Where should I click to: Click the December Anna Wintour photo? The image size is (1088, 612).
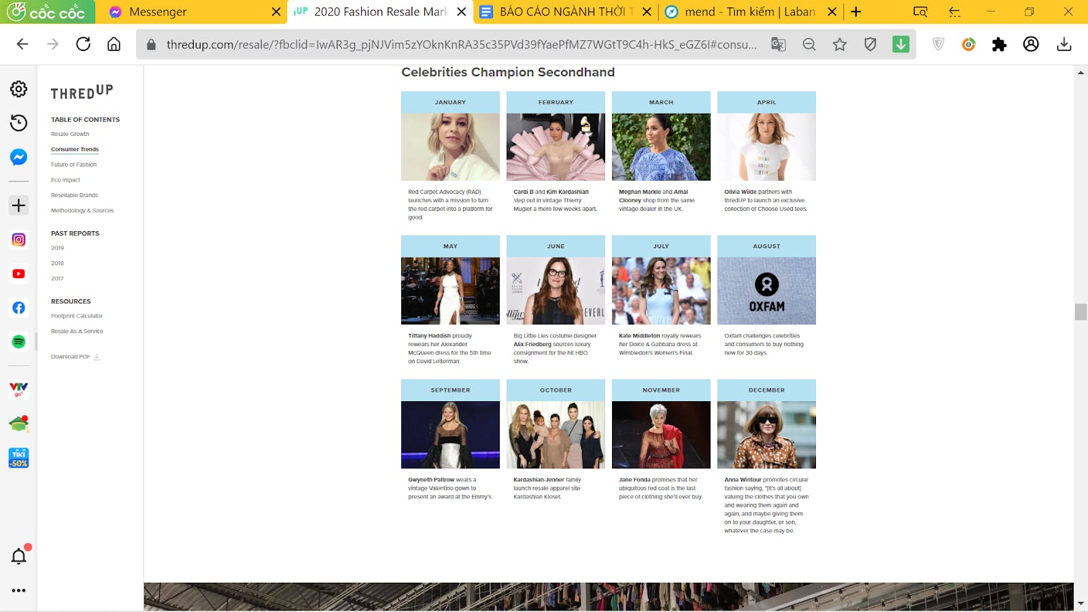tap(766, 435)
